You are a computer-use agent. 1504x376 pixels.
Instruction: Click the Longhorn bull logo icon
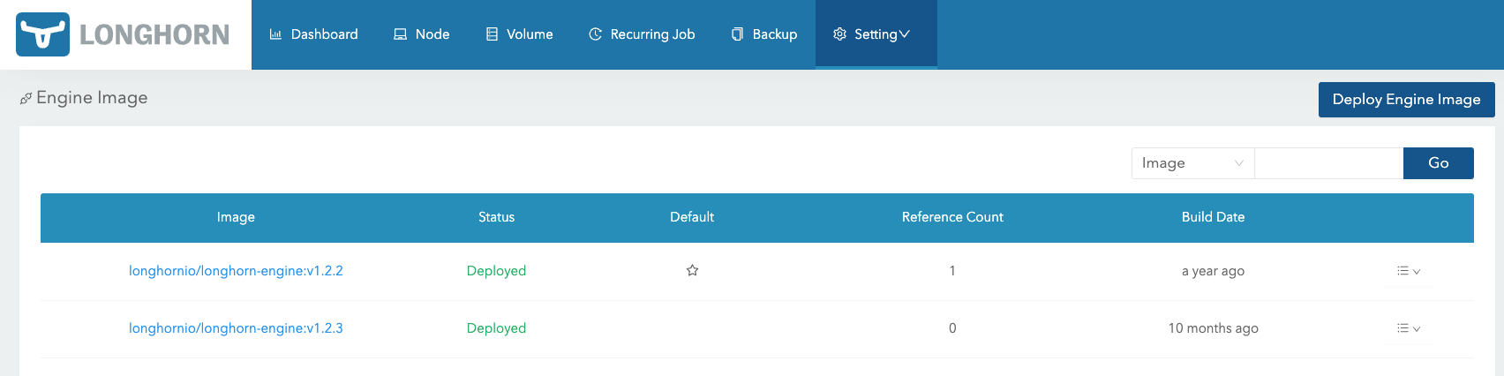pos(42,34)
